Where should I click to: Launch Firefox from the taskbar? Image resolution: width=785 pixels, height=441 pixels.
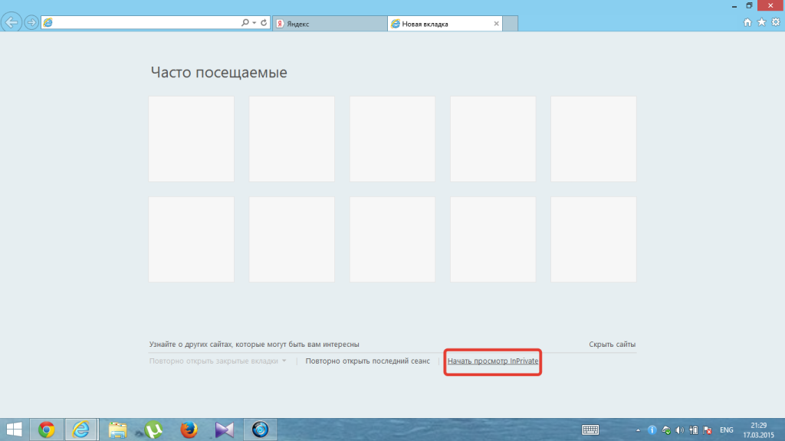(x=189, y=430)
